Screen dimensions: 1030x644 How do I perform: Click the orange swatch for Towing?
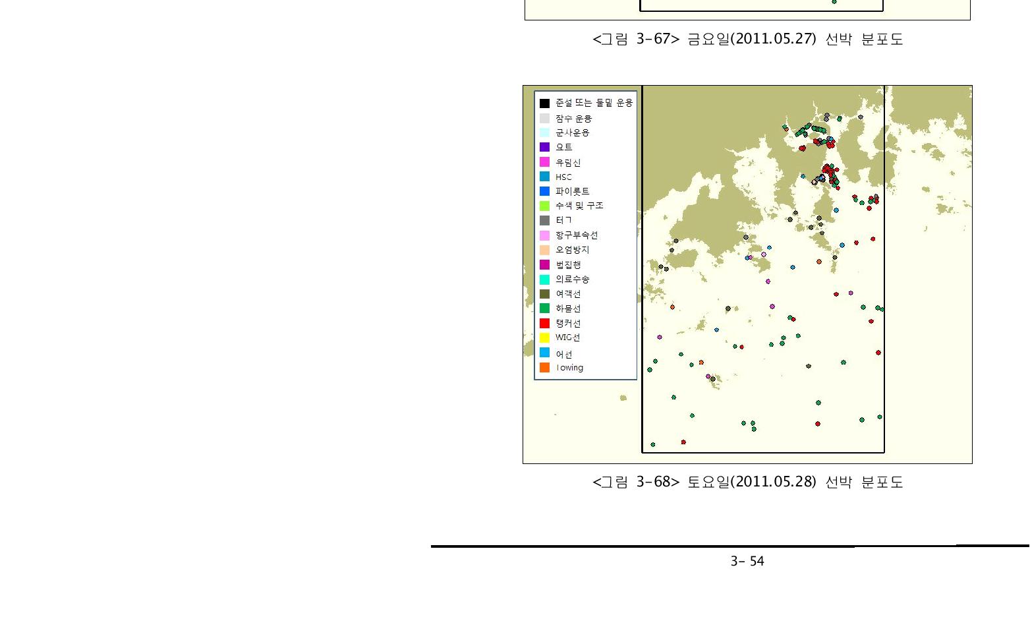click(544, 368)
